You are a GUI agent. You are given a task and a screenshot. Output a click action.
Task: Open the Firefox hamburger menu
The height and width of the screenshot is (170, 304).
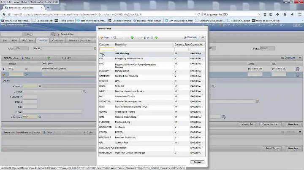coord(300,14)
